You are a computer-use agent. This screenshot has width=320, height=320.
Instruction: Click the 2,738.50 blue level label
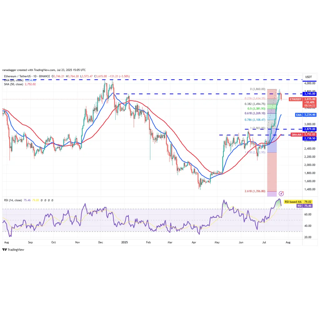tap(310, 138)
